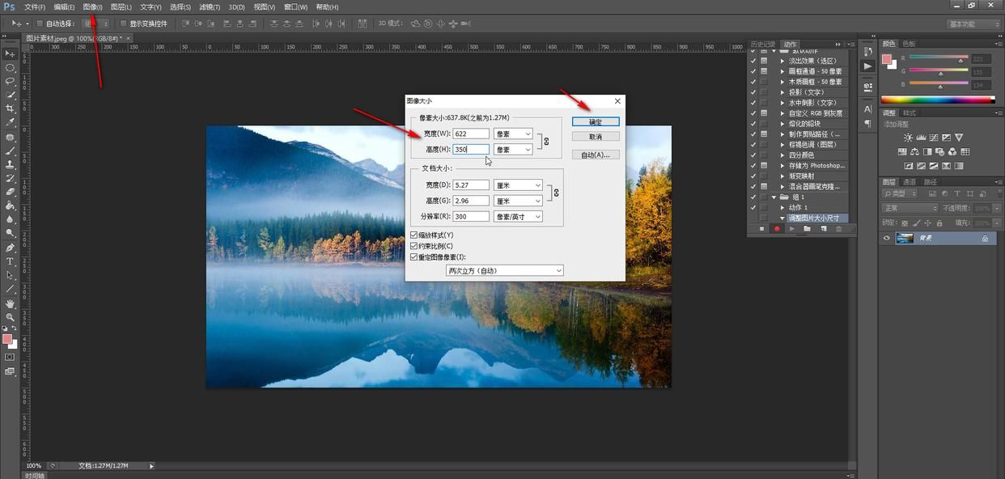The width and height of the screenshot is (1005, 479).
Task: Hide the 背景 layer using the eye icon
Action: [887, 239]
